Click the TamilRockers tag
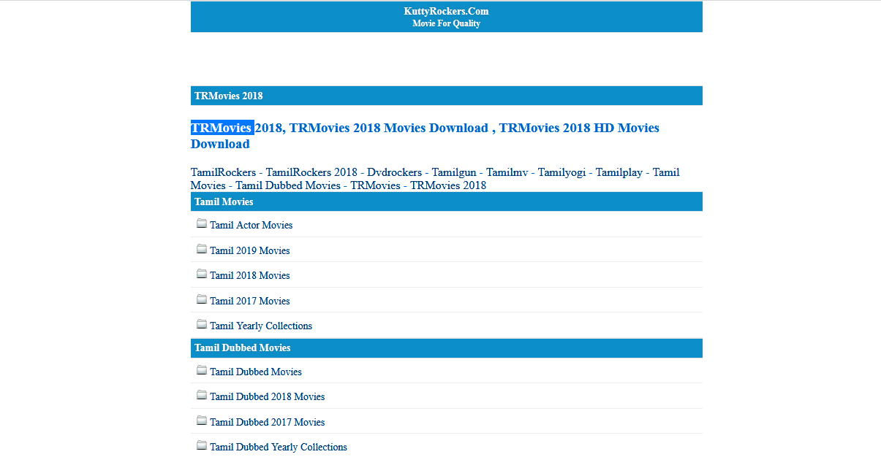 coord(223,172)
